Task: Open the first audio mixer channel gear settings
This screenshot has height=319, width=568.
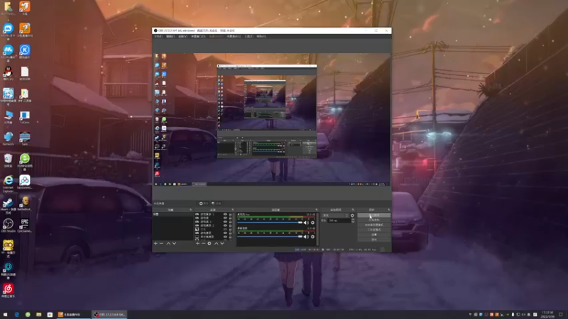Action: 312,223
